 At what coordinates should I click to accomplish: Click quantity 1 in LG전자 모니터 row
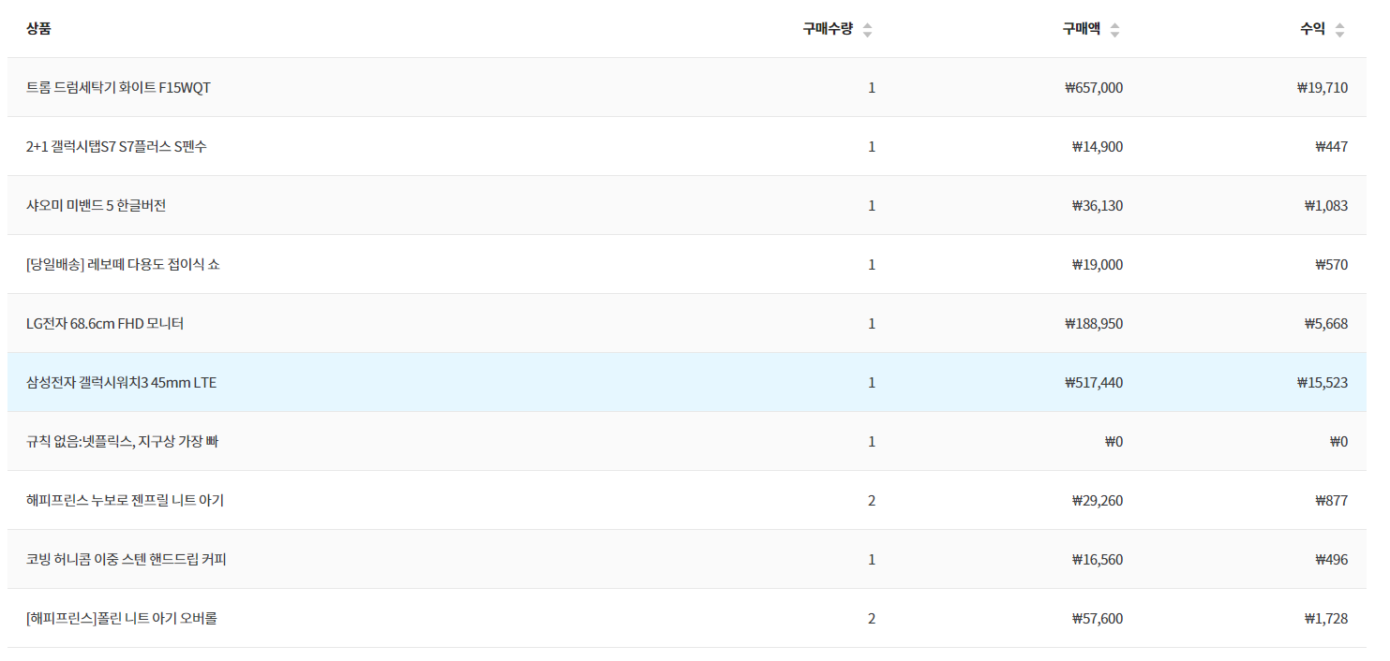point(872,324)
